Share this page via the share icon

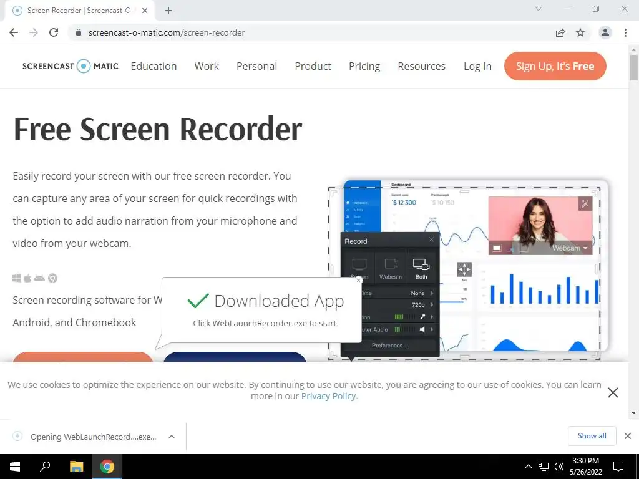[x=560, y=32]
